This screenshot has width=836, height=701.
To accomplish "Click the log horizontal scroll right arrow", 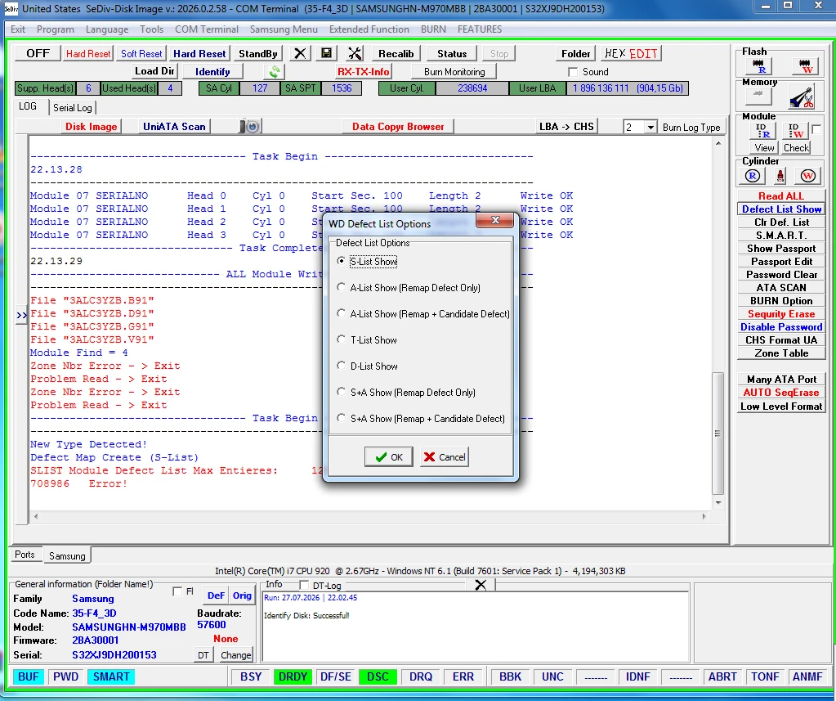I will pos(704,516).
